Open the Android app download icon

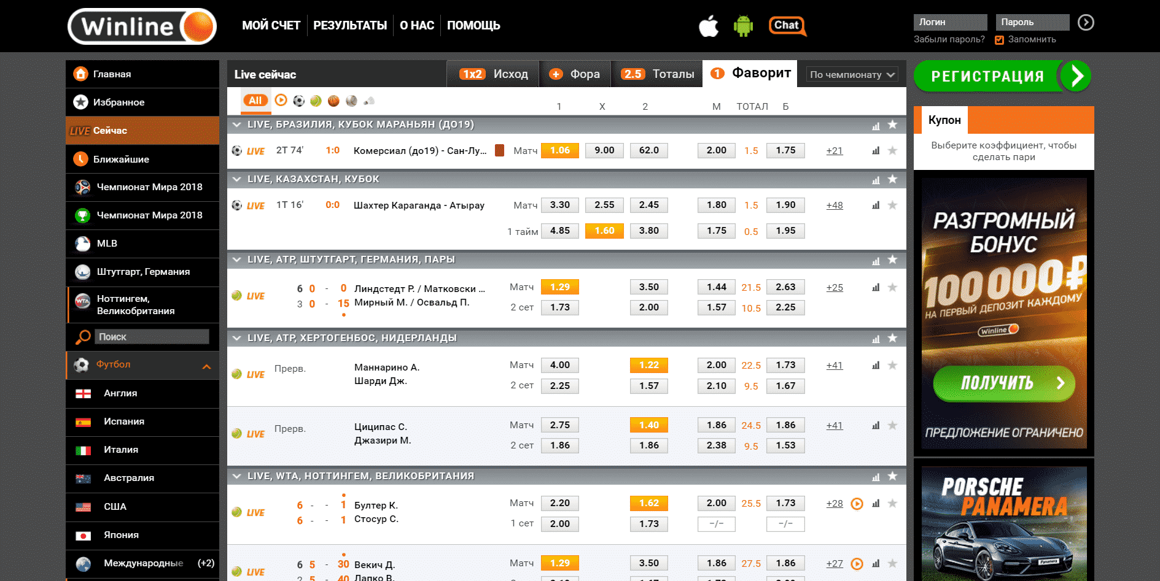coord(743,26)
